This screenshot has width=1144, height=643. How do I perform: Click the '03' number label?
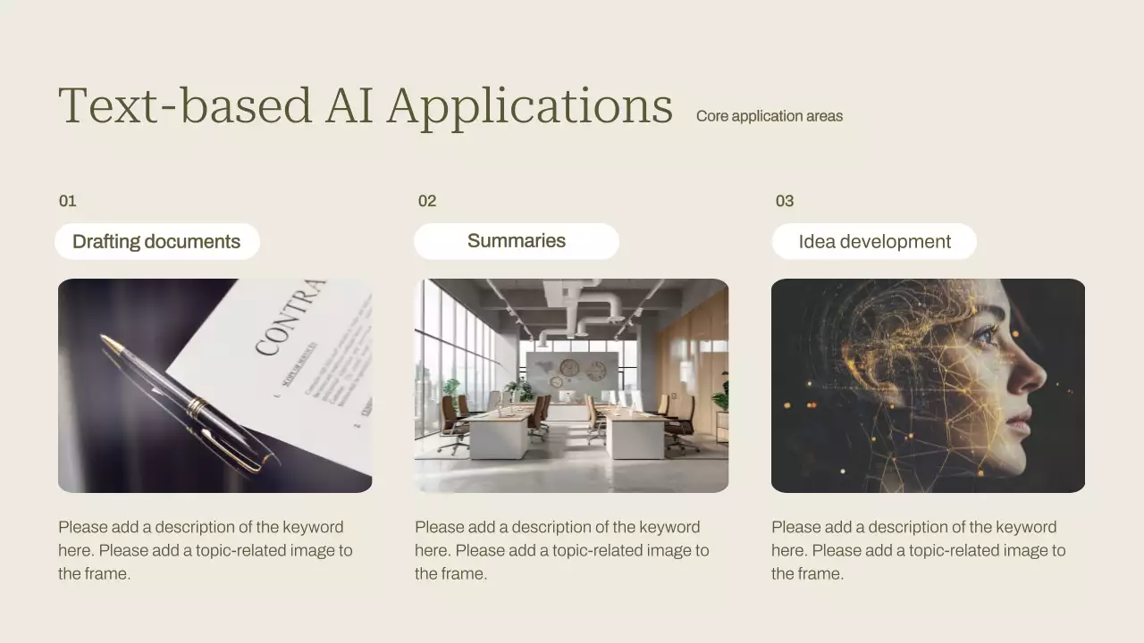point(785,201)
